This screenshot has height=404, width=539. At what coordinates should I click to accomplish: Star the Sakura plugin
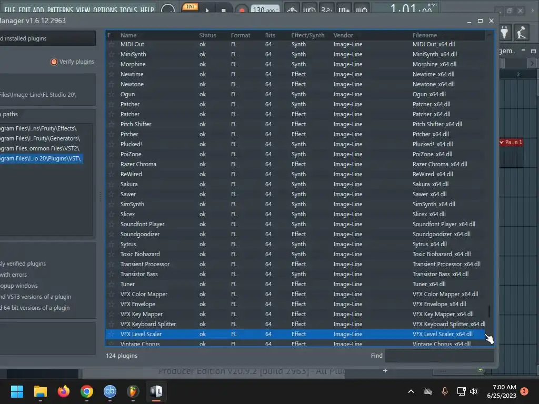(111, 184)
